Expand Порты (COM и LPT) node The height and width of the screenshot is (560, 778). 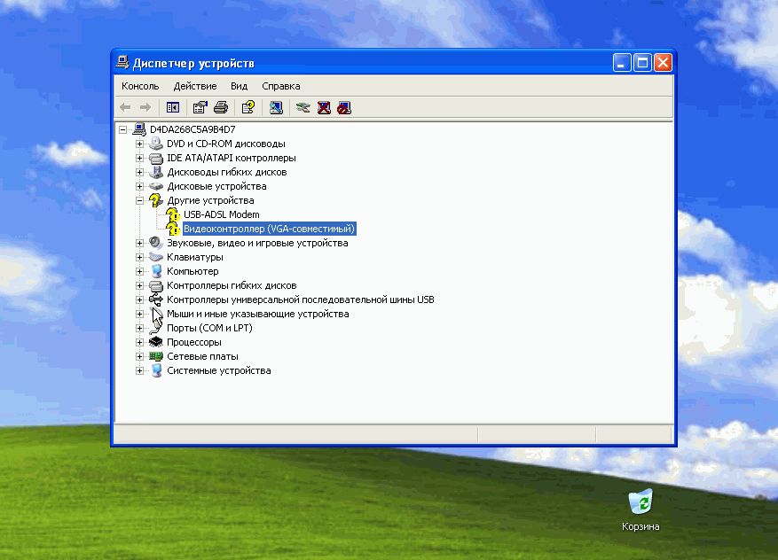(139, 328)
